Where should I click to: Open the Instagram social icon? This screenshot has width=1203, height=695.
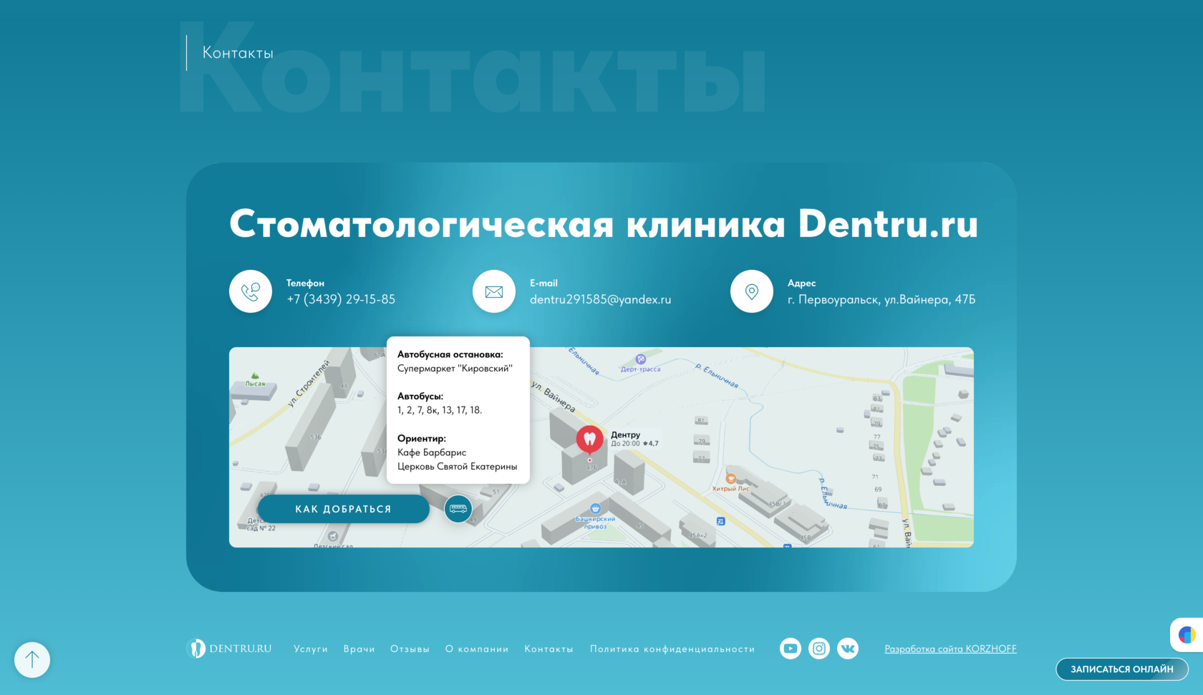point(819,648)
